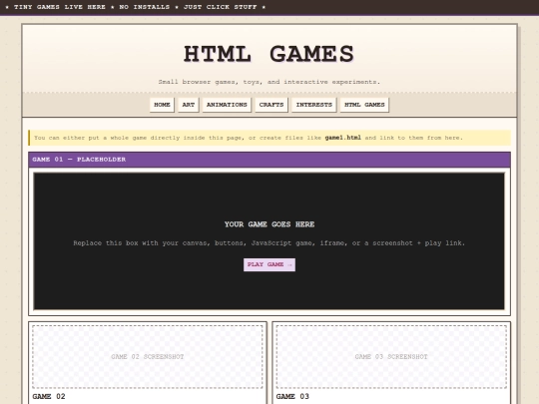Image resolution: width=539 pixels, height=404 pixels.
Task: Select HTML GAMES in the nav bar
Action: coord(364,105)
